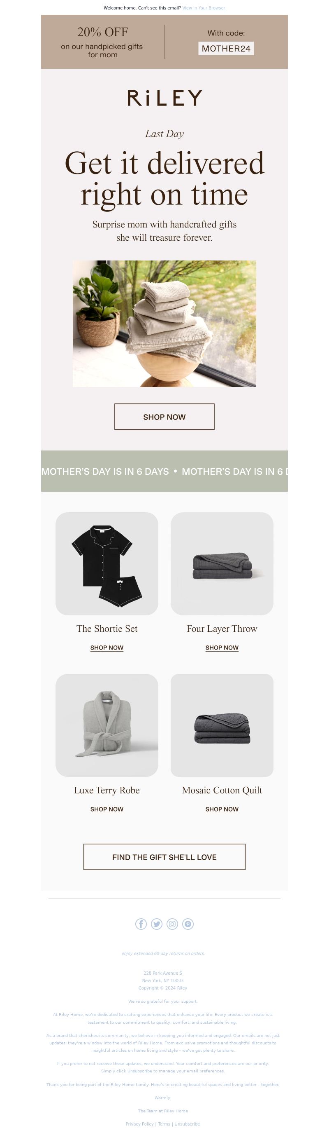The width and height of the screenshot is (329, 1147).
Task: Open the Twitter social icon
Action: pyautogui.click(x=157, y=924)
